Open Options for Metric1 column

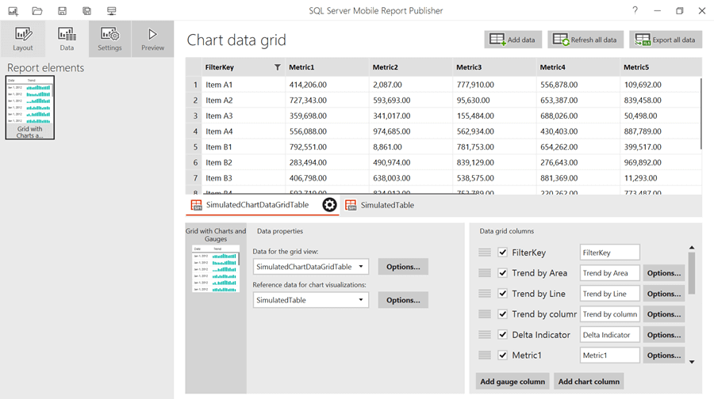click(664, 355)
